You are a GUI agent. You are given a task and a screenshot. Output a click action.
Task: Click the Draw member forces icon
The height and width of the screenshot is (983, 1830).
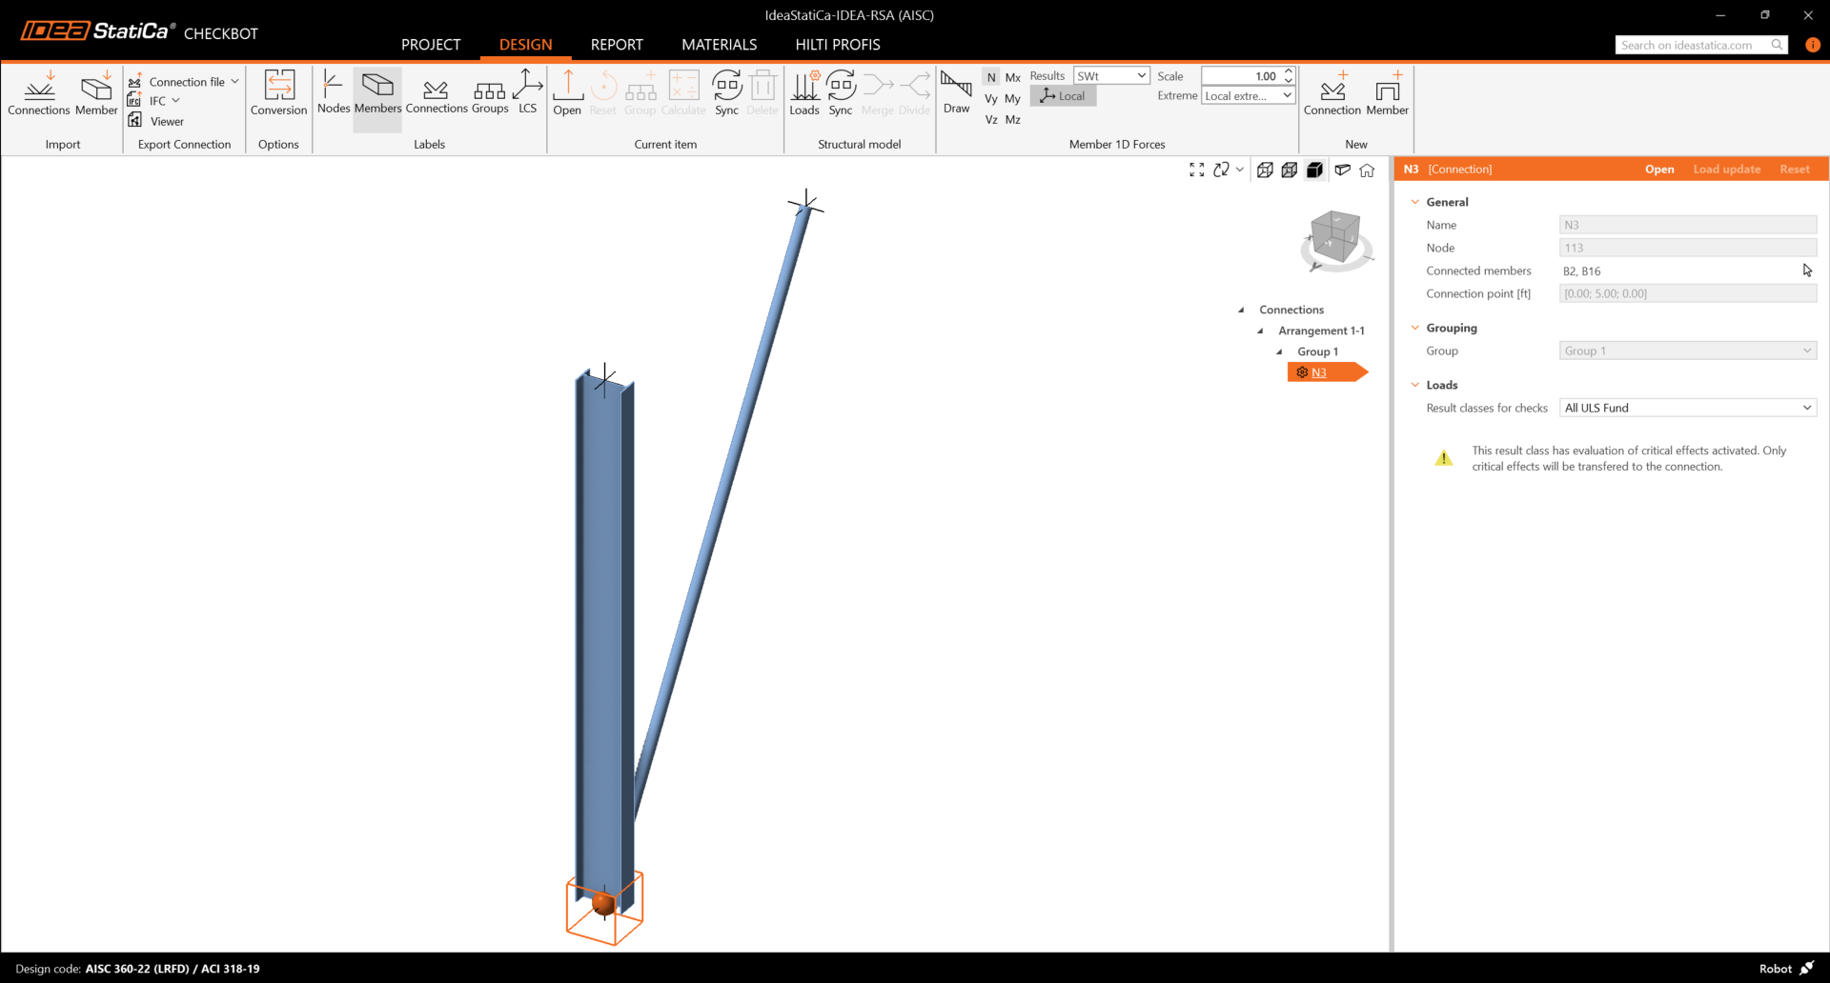[x=956, y=93]
